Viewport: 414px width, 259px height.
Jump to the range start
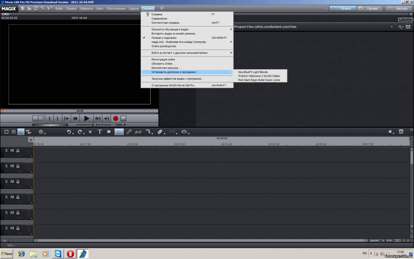pyautogui.click(x=66, y=118)
